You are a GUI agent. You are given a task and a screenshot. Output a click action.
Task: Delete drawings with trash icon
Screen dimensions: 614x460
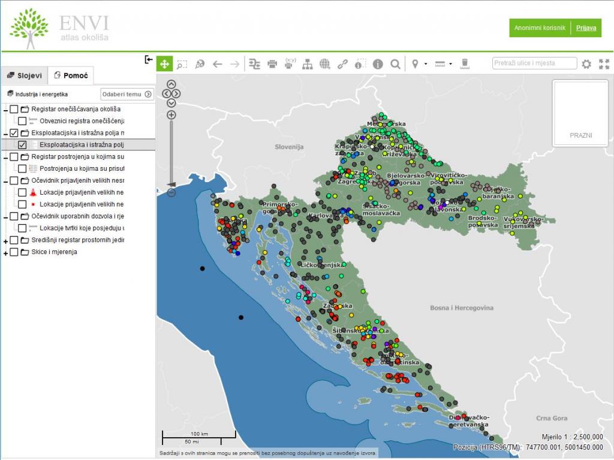point(465,63)
